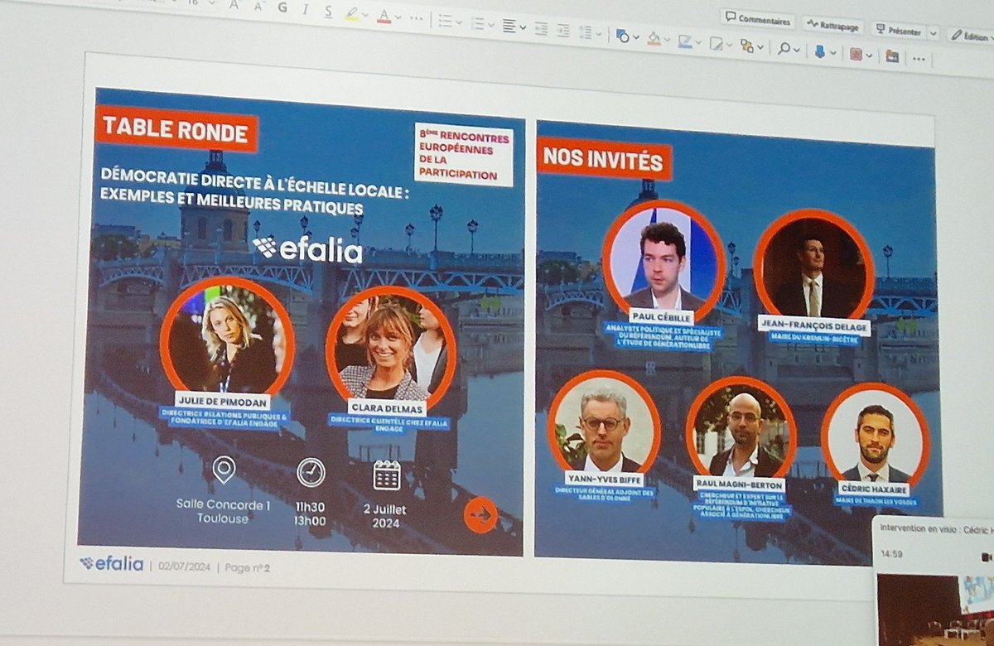
Task: Select Julie de Pimodan's photo
Action: (x=225, y=335)
